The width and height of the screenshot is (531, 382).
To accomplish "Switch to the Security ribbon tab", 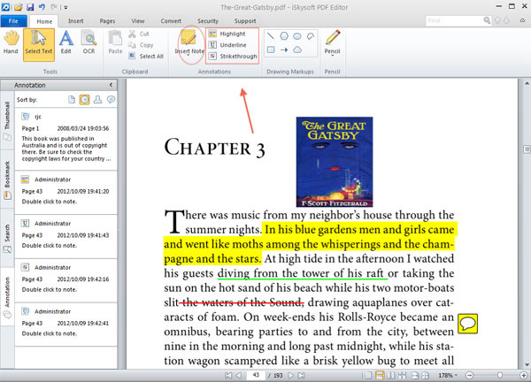I will point(208,19).
